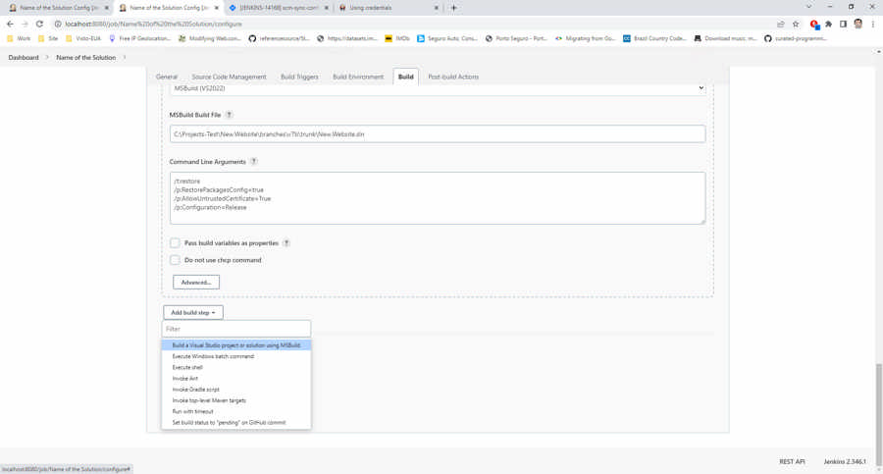Screen dimensions: 883x474
Task: Click the browser reload page icon
Action: point(39,24)
